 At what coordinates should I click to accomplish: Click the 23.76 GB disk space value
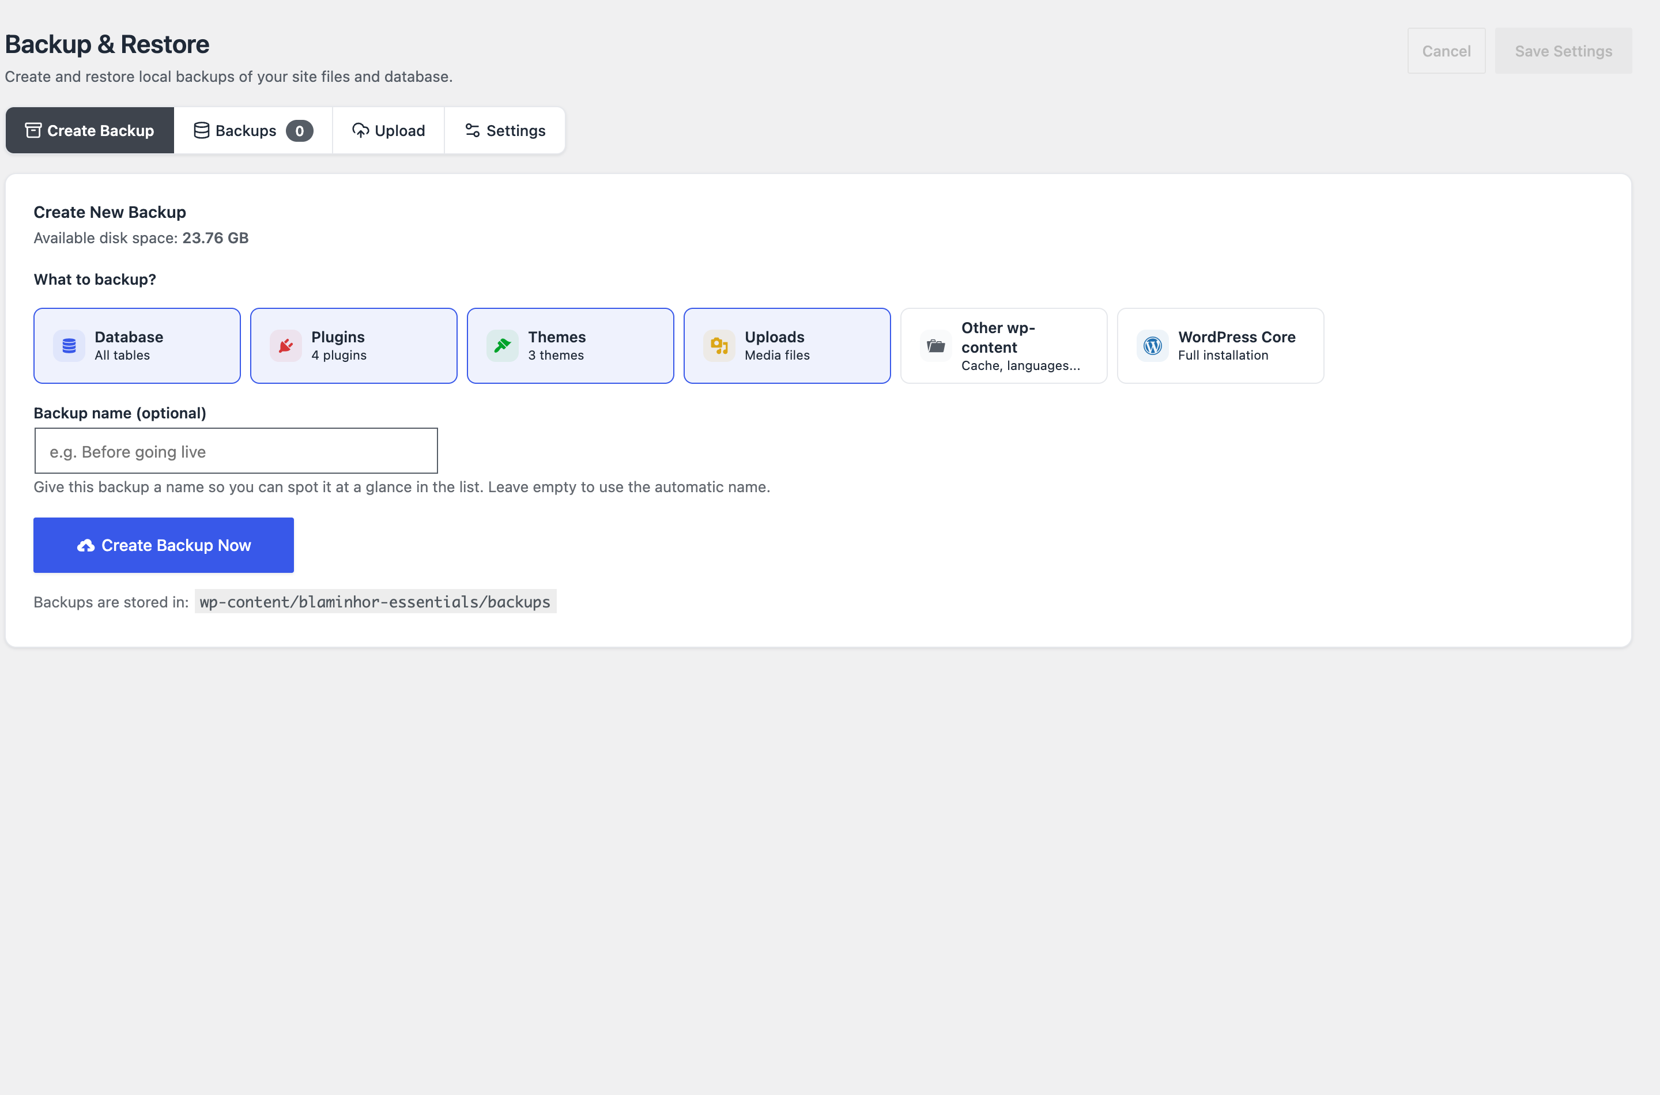click(x=215, y=238)
